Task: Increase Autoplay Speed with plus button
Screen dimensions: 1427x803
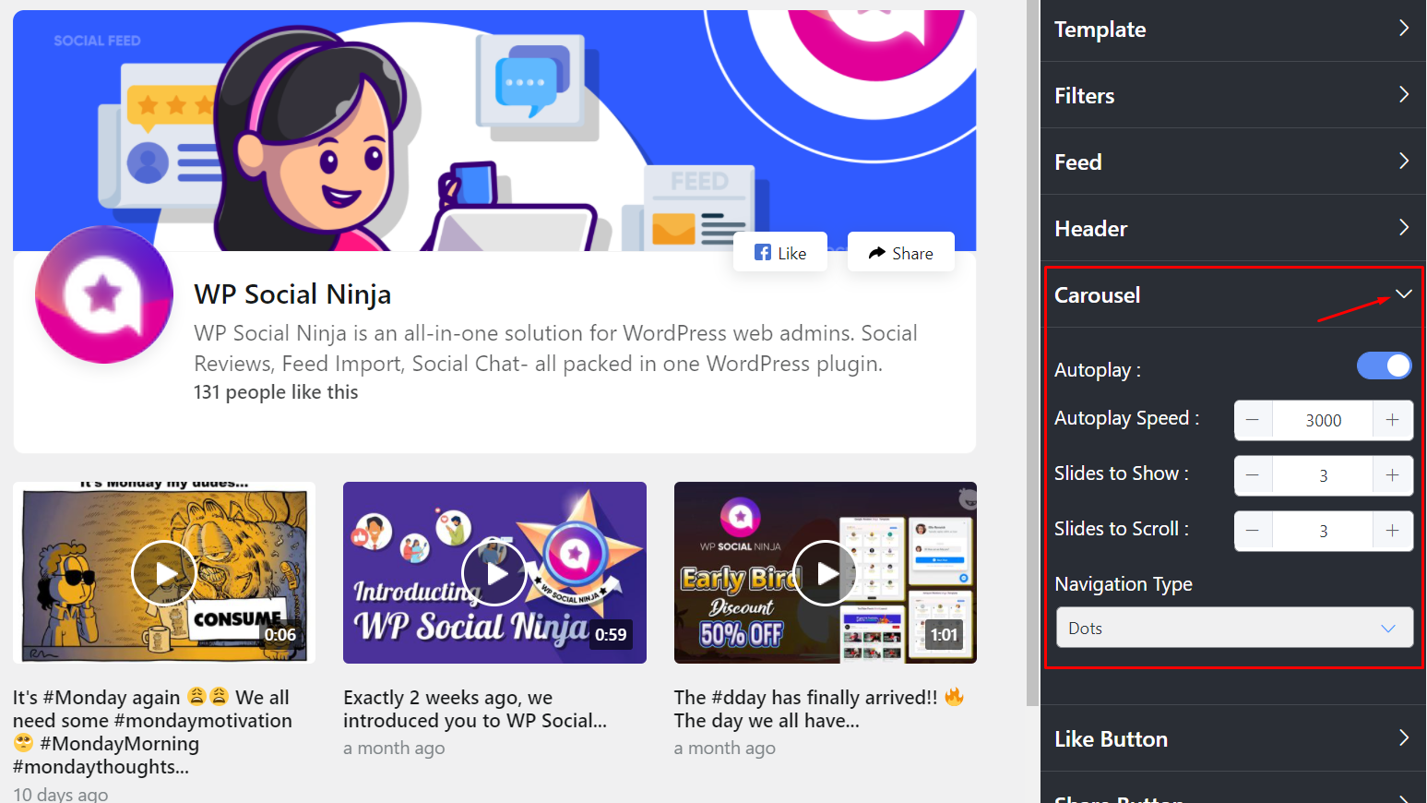Action: [x=1393, y=420]
